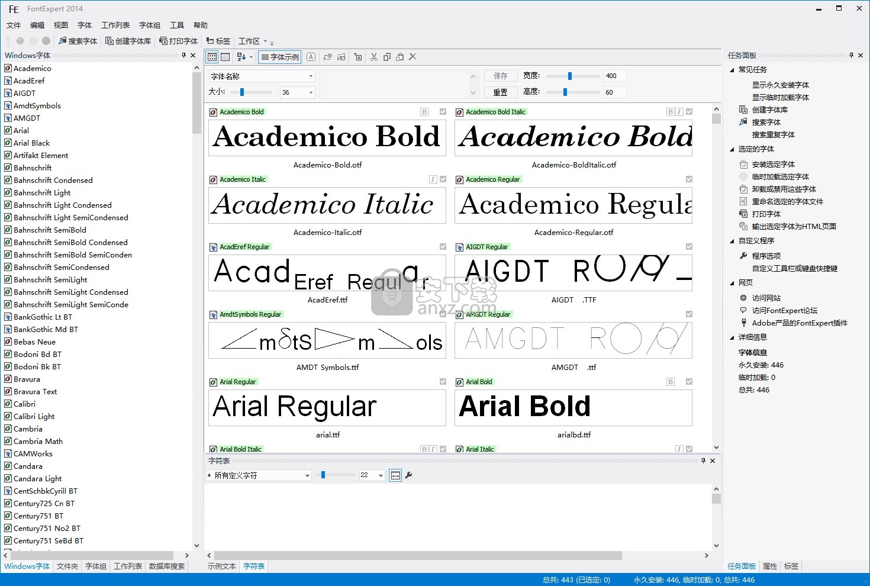
Task: Click 打印字体 toolbar button
Action: click(178, 41)
